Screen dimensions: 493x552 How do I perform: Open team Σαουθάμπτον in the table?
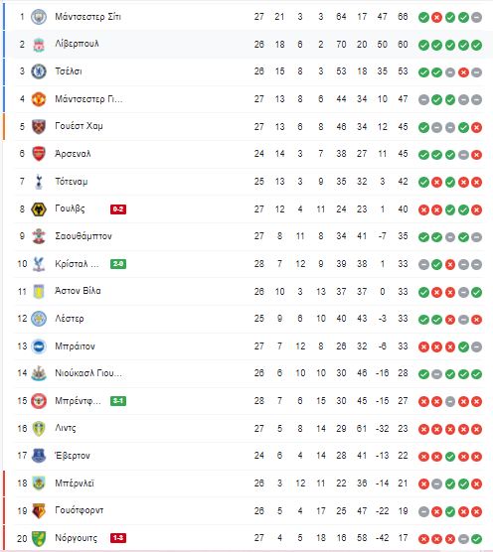pyautogui.click(x=83, y=236)
